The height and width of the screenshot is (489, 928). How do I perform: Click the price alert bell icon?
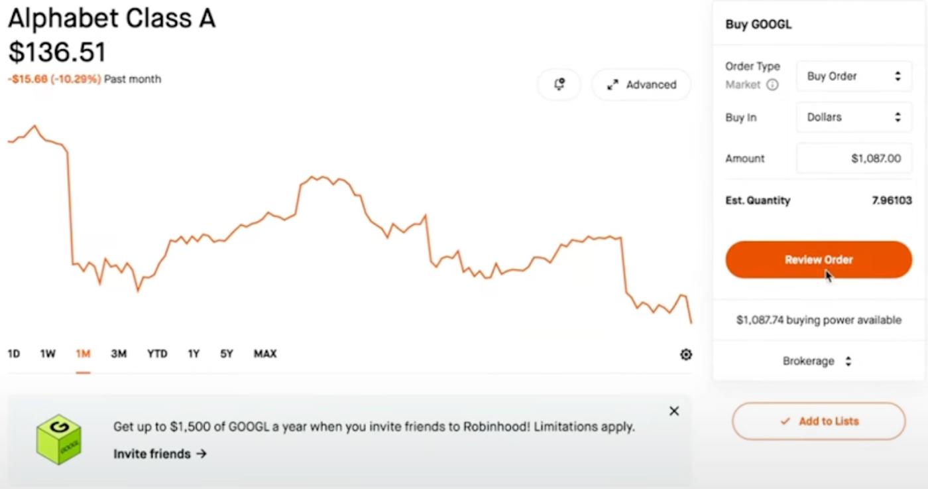(559, 85)
